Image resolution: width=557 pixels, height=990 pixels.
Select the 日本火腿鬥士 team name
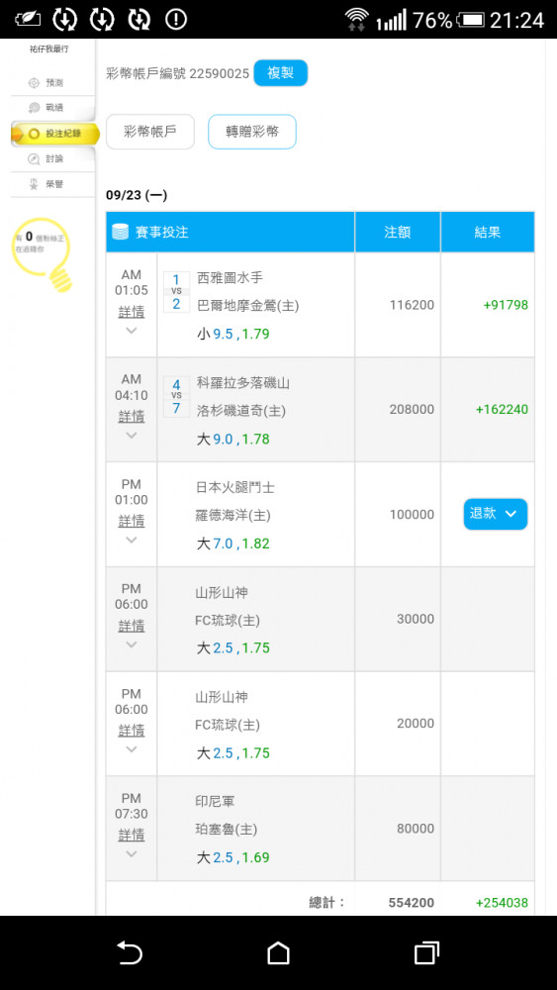pos(235,487)
